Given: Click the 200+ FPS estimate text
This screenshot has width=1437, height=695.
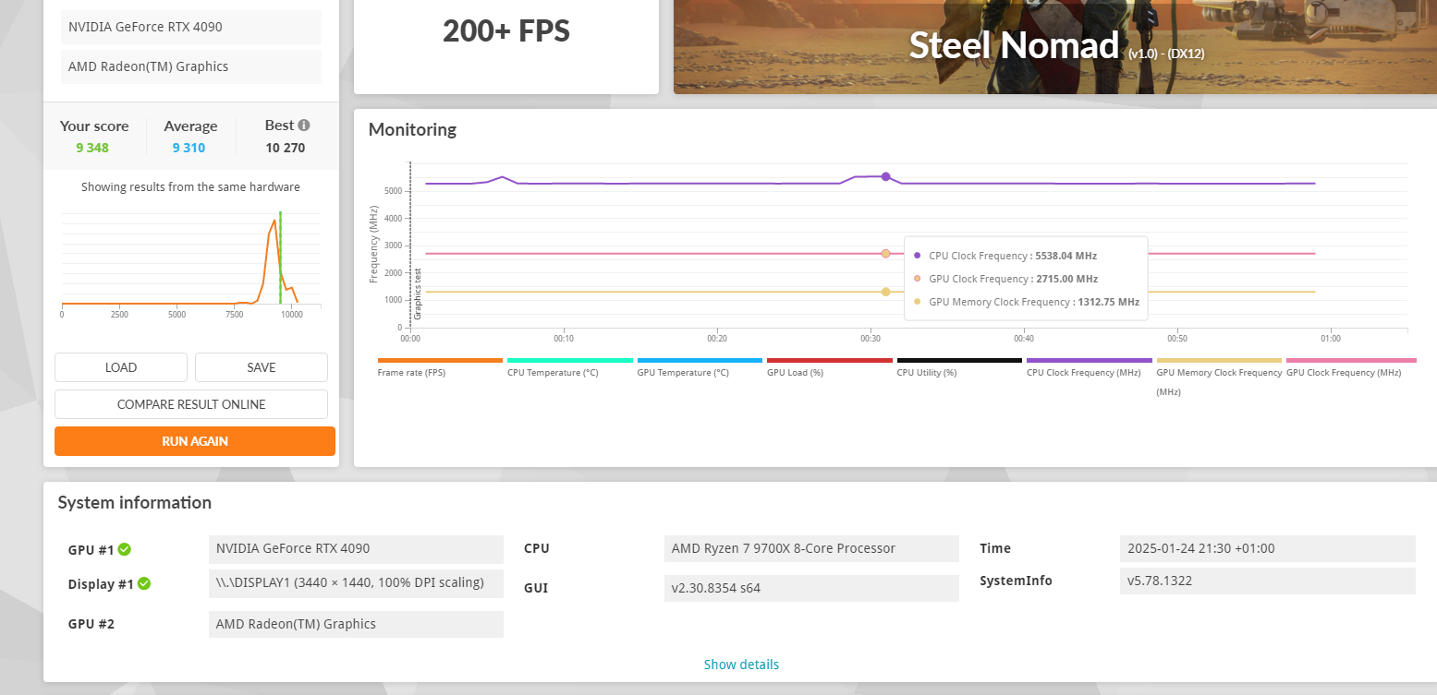Looking at the screenshot, I should 506,30.
